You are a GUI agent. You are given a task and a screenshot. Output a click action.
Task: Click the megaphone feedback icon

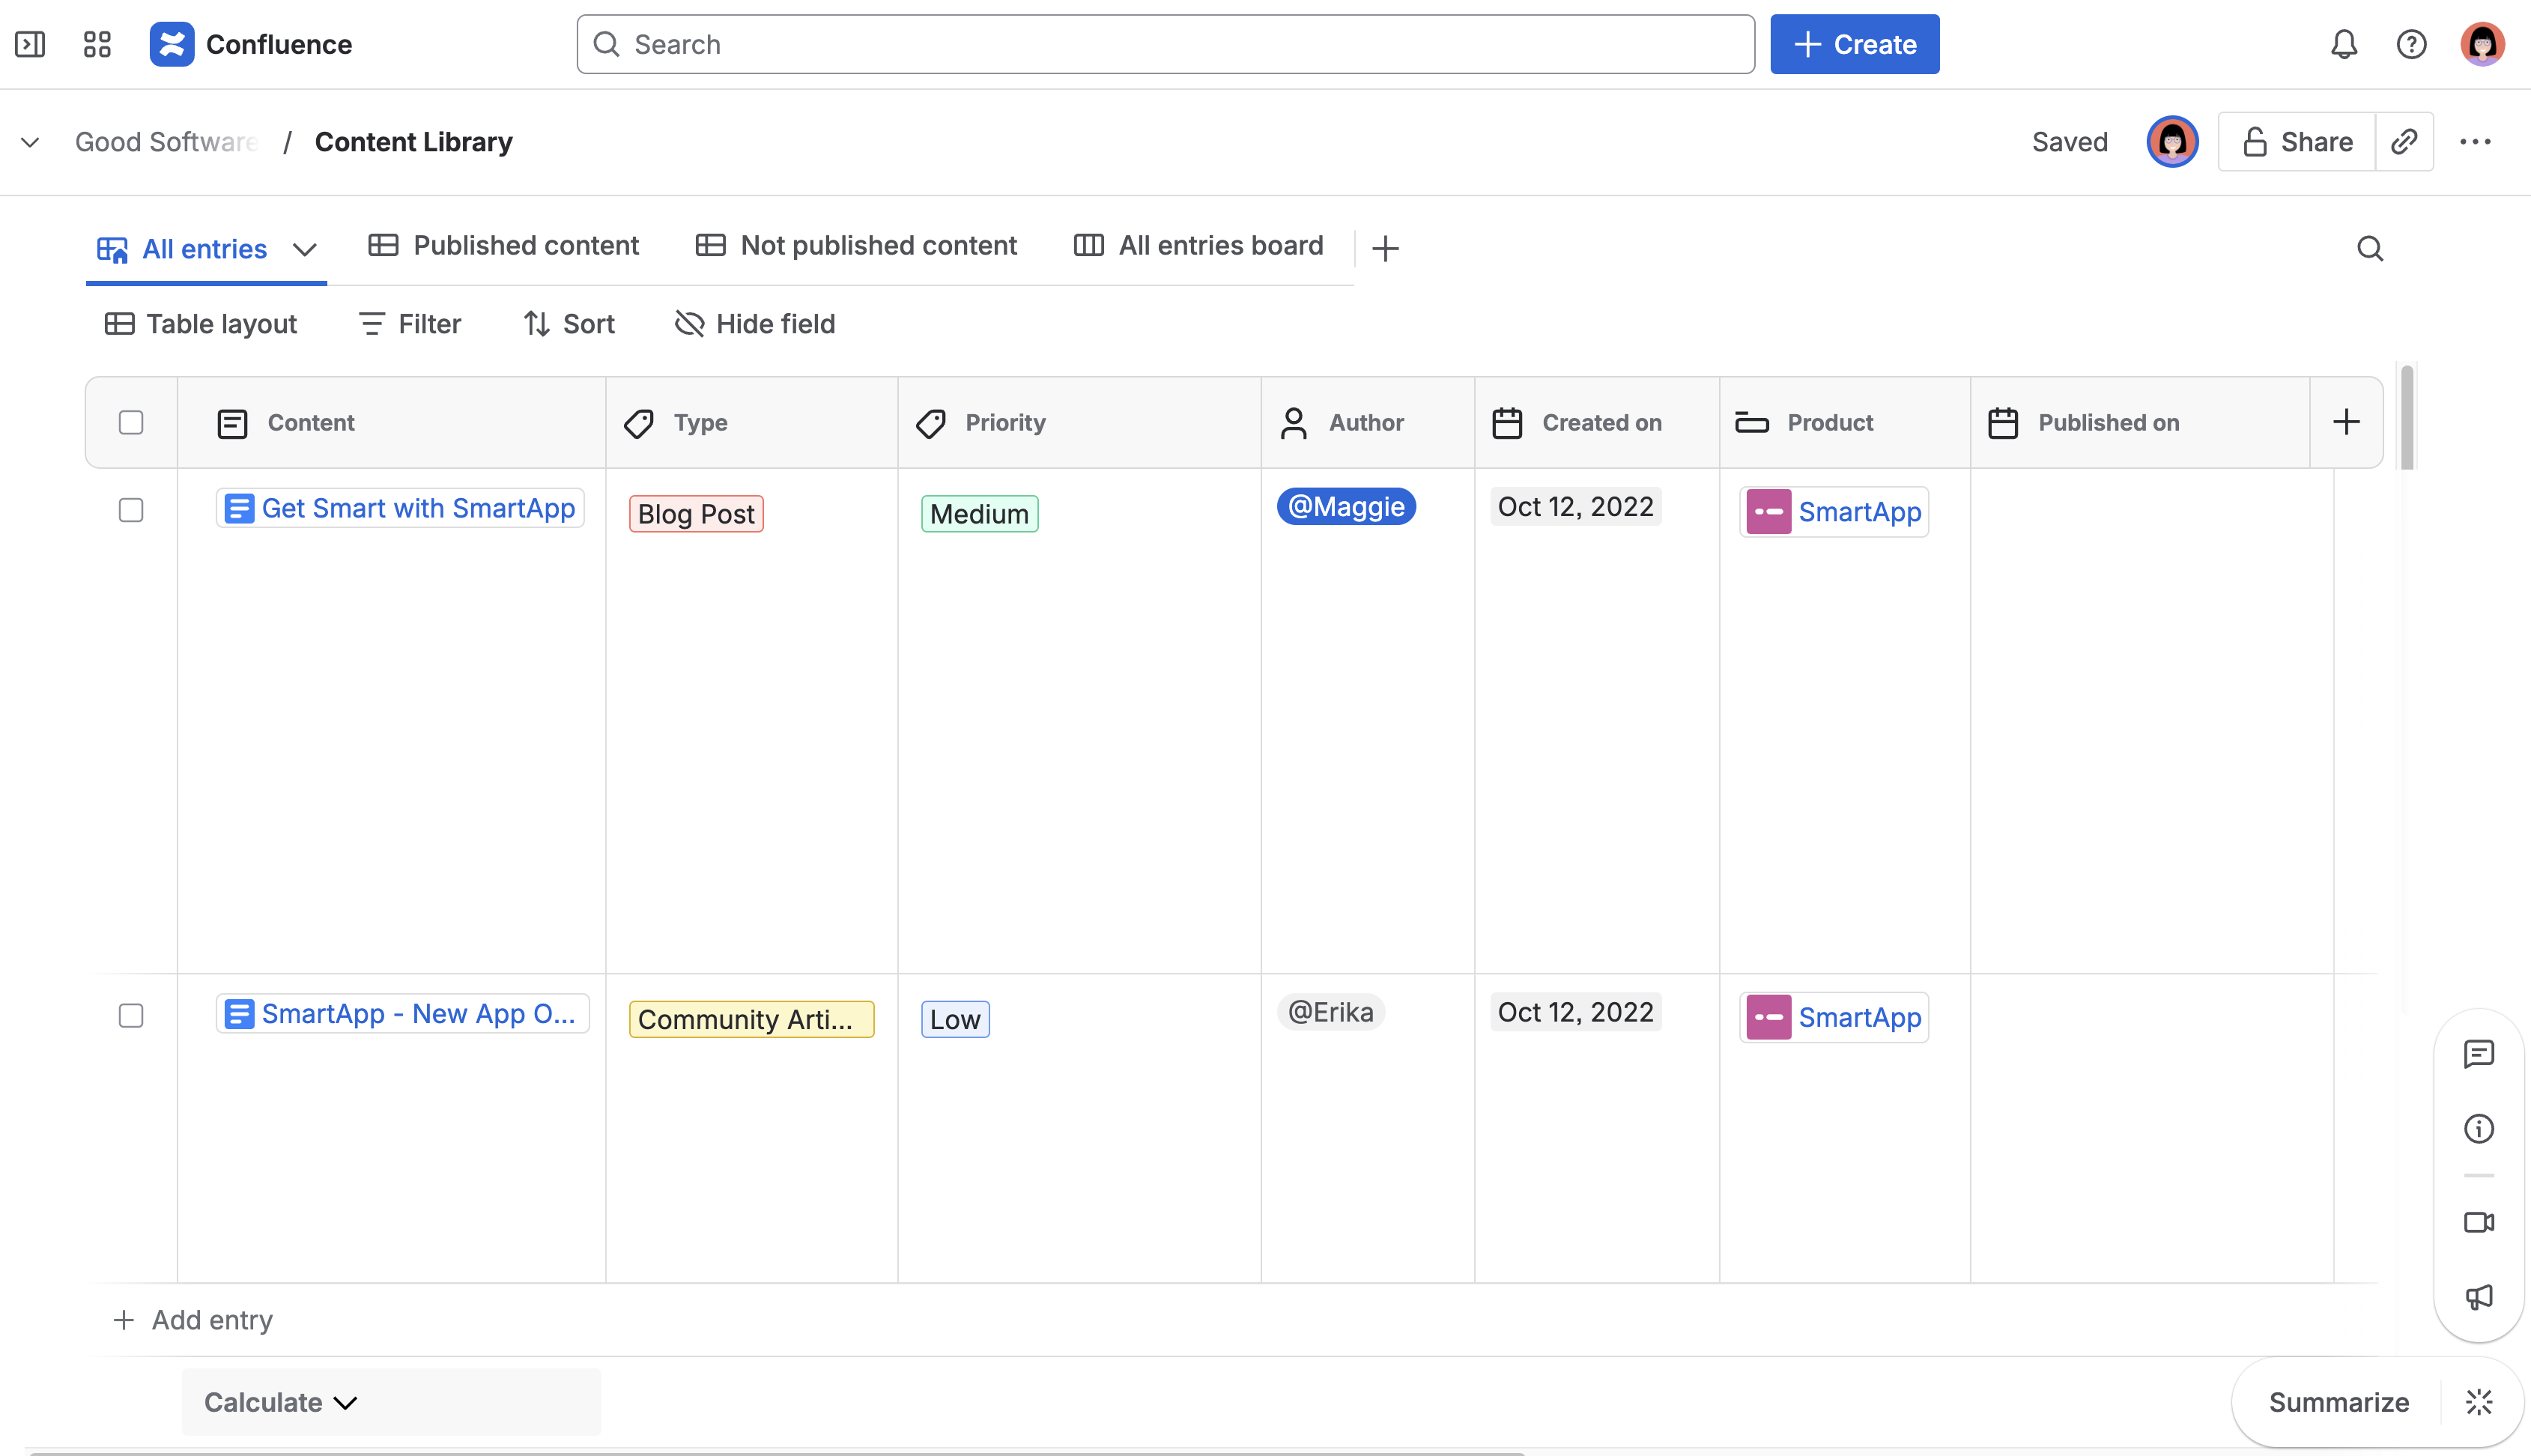click(x=2478, y=1297)
